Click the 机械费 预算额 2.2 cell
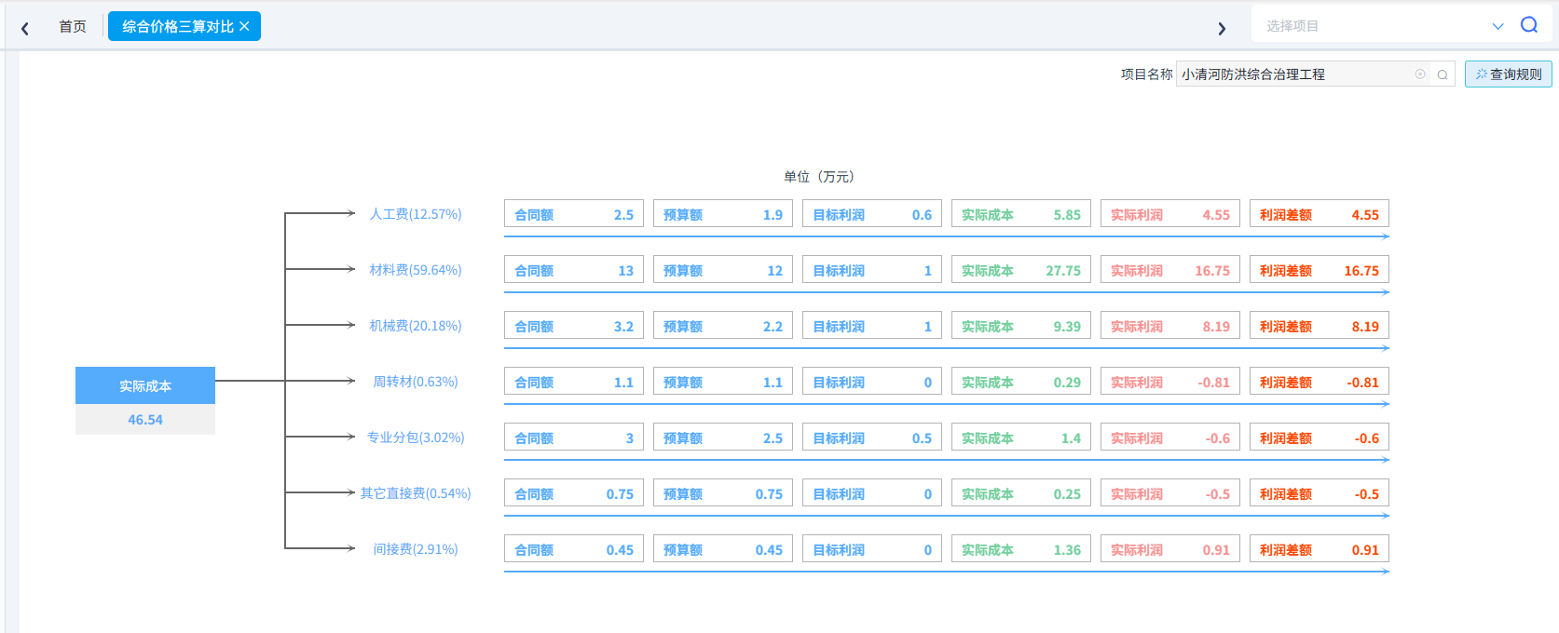The width and height of the screenshot is (1559, 633). [x=723, y=326]
